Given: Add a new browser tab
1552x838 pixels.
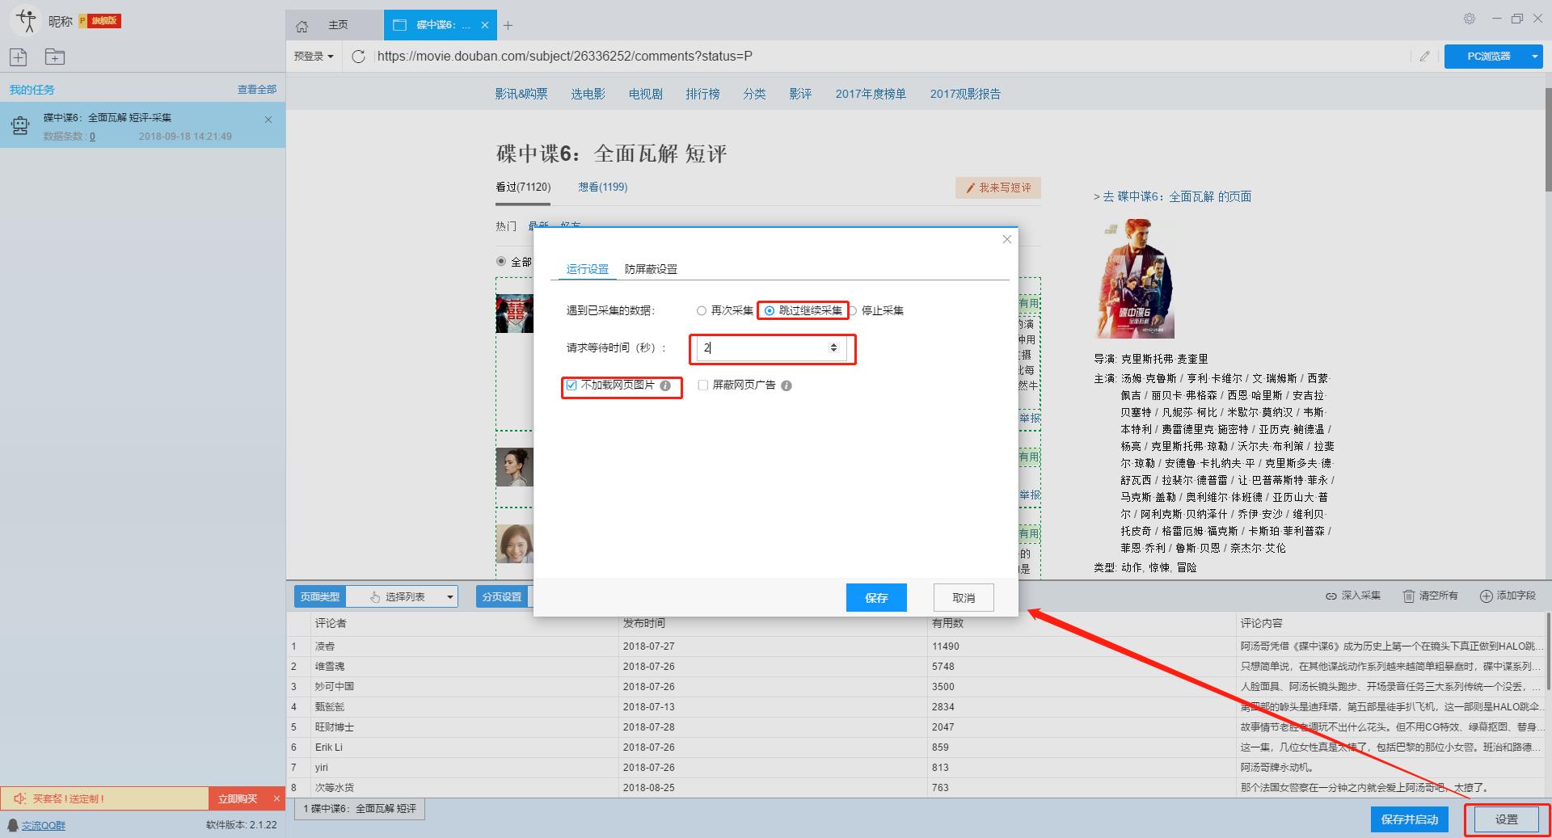Looking at the screenshot, I should click(x=508, y=26).
